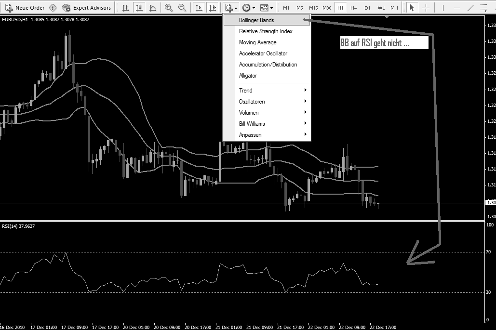Toggle the Expert Advisors button
Screen dimensions: 496x330
tap(87, 8)
